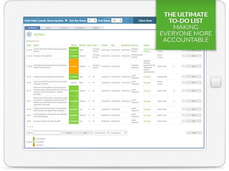Go to page 3 of the actions grid
The width and height of the screenshot is (229, 171).
(31, 126)
